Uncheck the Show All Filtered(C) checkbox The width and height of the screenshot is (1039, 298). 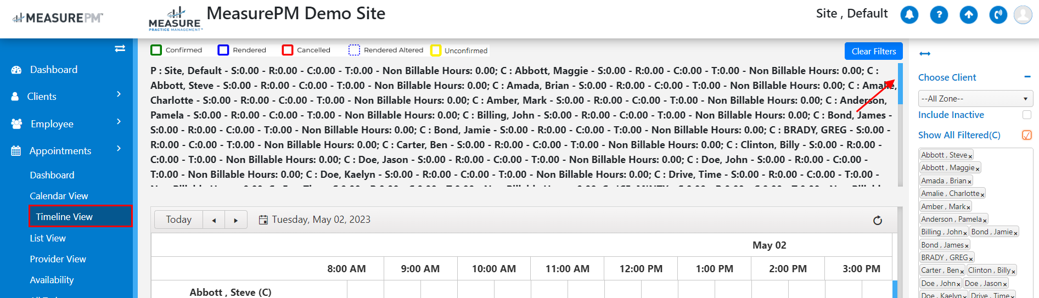[1027, 135]
